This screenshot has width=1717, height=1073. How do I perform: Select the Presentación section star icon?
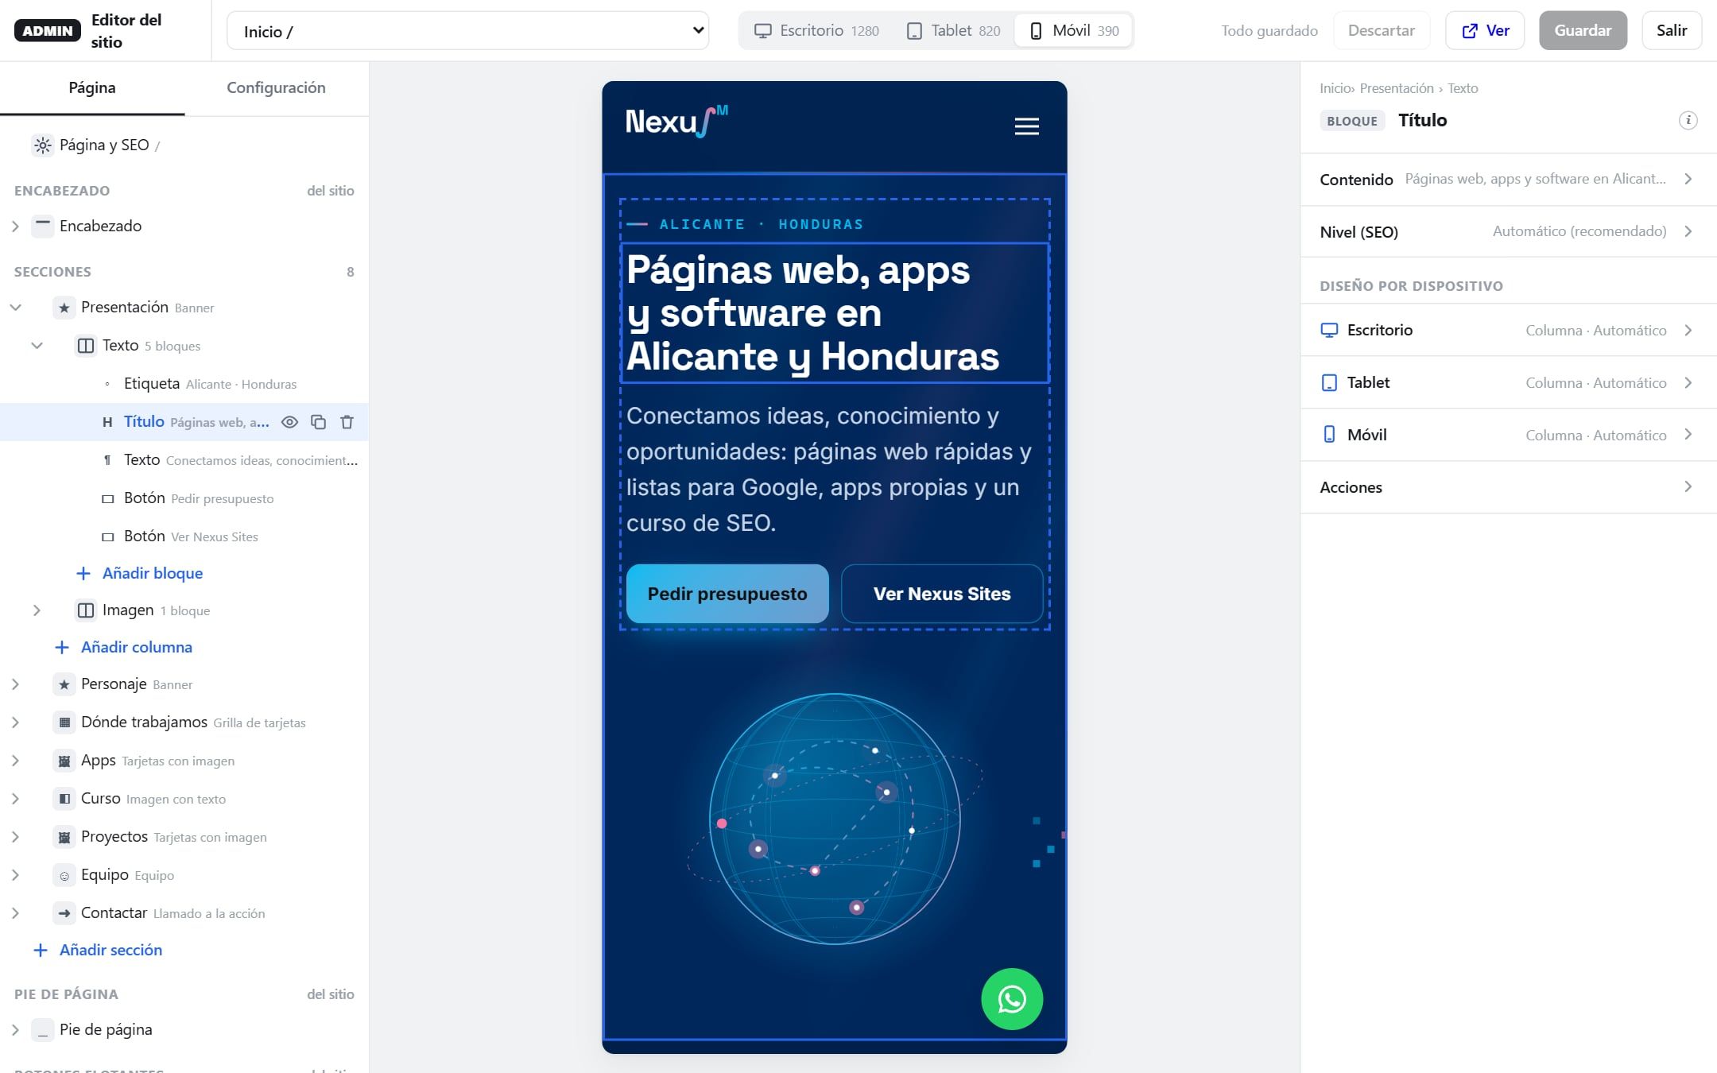[x=64, y=308]
